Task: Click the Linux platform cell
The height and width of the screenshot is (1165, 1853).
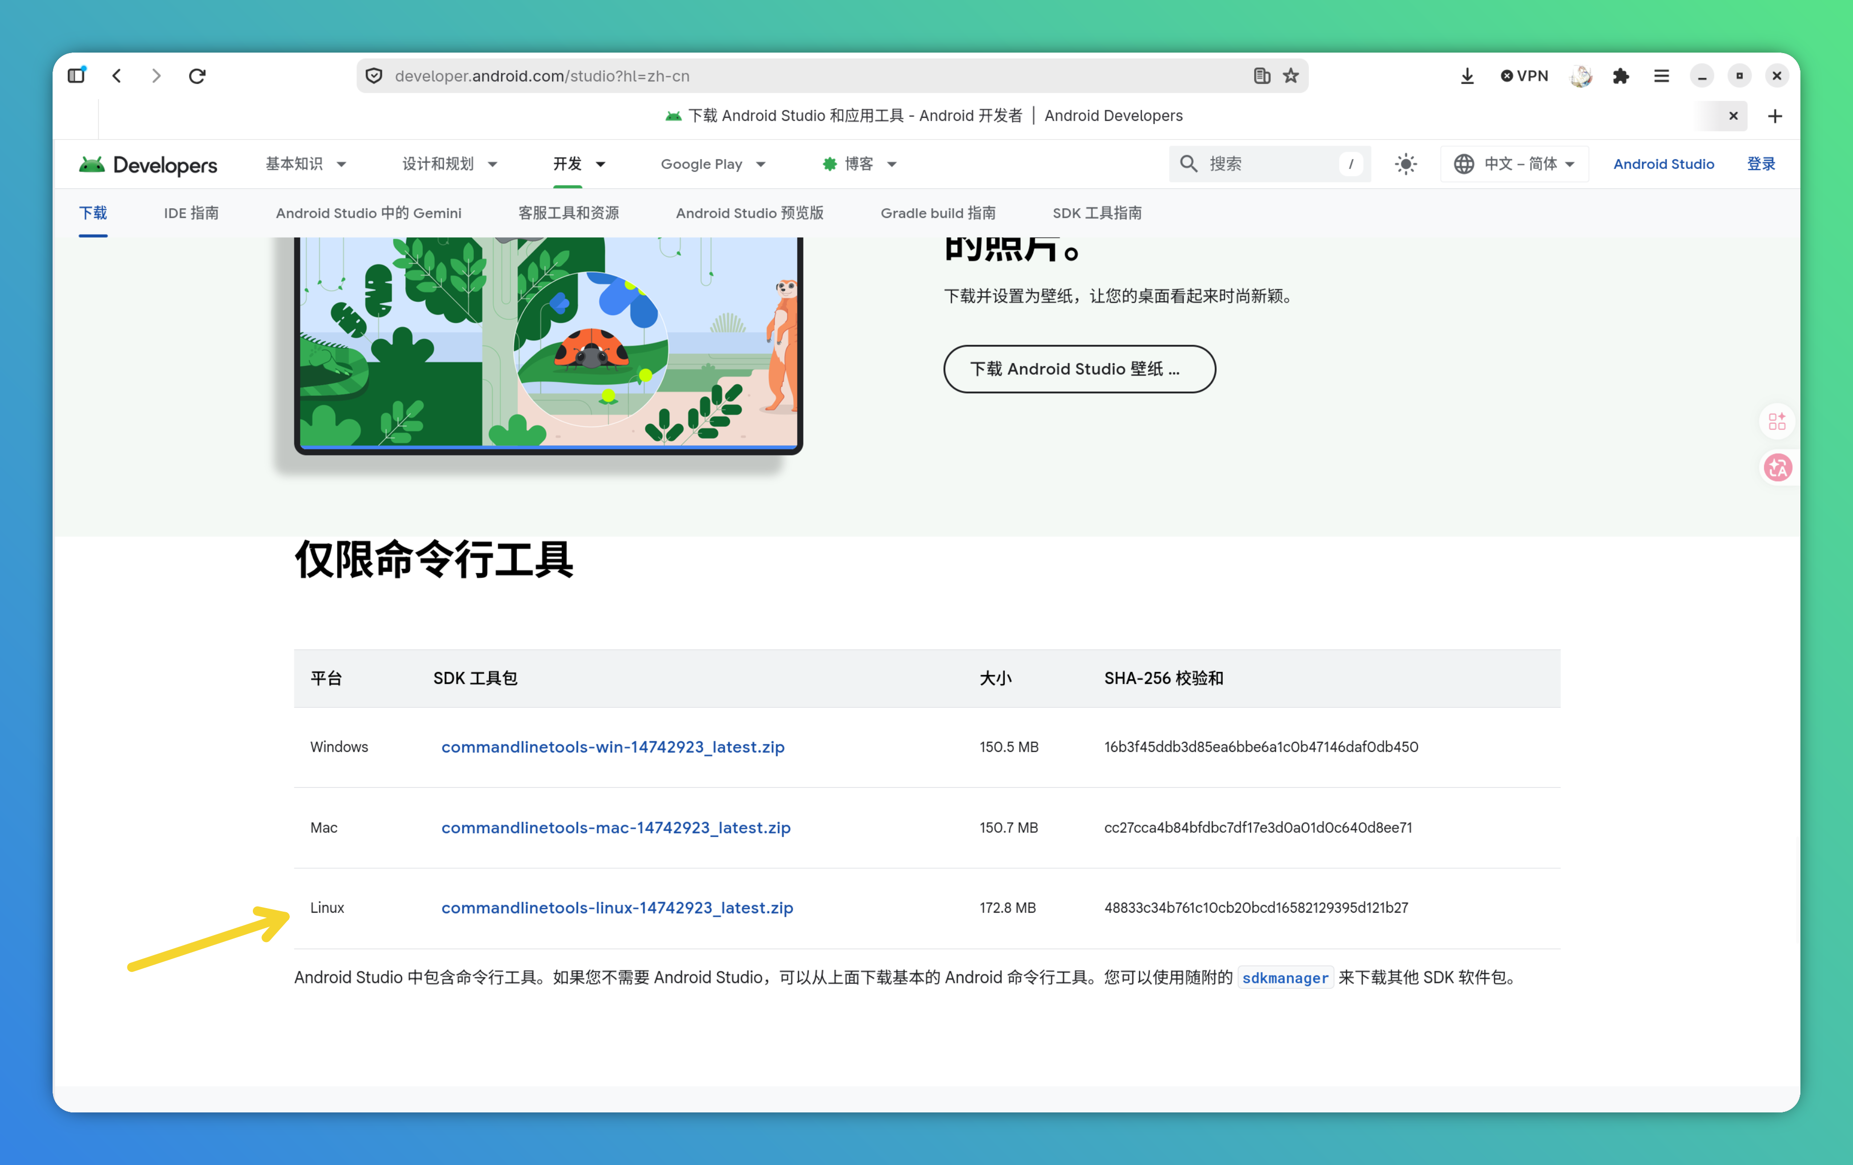Action: pos(326,908)
